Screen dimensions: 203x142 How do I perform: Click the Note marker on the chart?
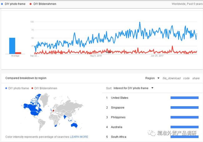click(108, 52)
